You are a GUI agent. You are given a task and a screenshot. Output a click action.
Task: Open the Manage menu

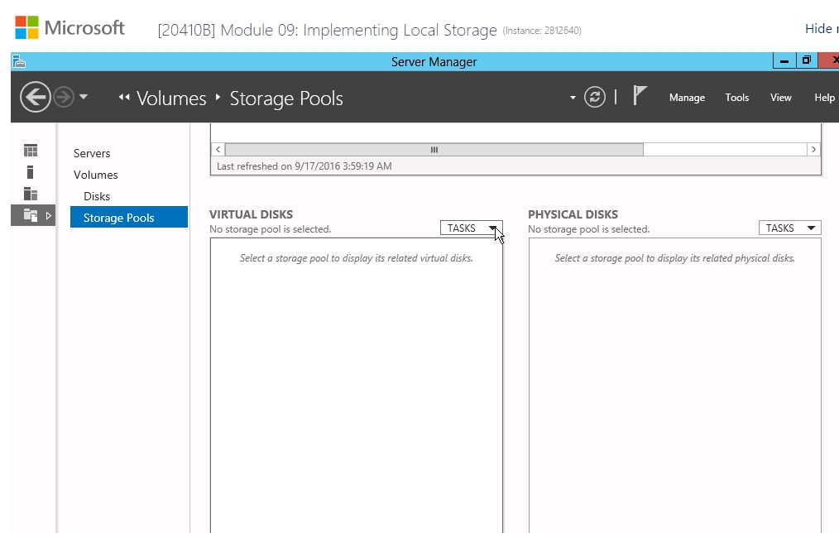click(687, 98)
